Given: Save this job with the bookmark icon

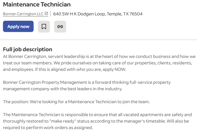Looking at the screenshot, I should 44,26.
